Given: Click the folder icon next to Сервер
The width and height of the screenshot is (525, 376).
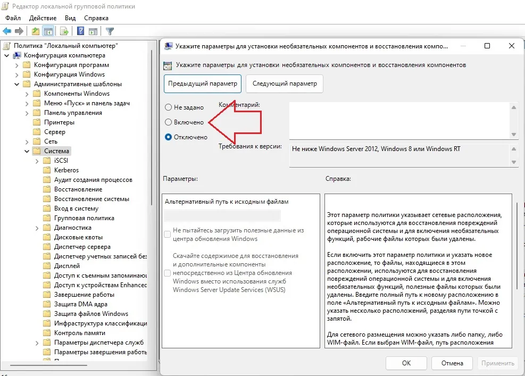Looking at the screenshot, I should click(37, 132).
